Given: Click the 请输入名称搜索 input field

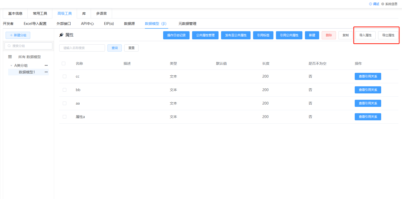Looking at the screenshot, I should (x=82, y=48).
